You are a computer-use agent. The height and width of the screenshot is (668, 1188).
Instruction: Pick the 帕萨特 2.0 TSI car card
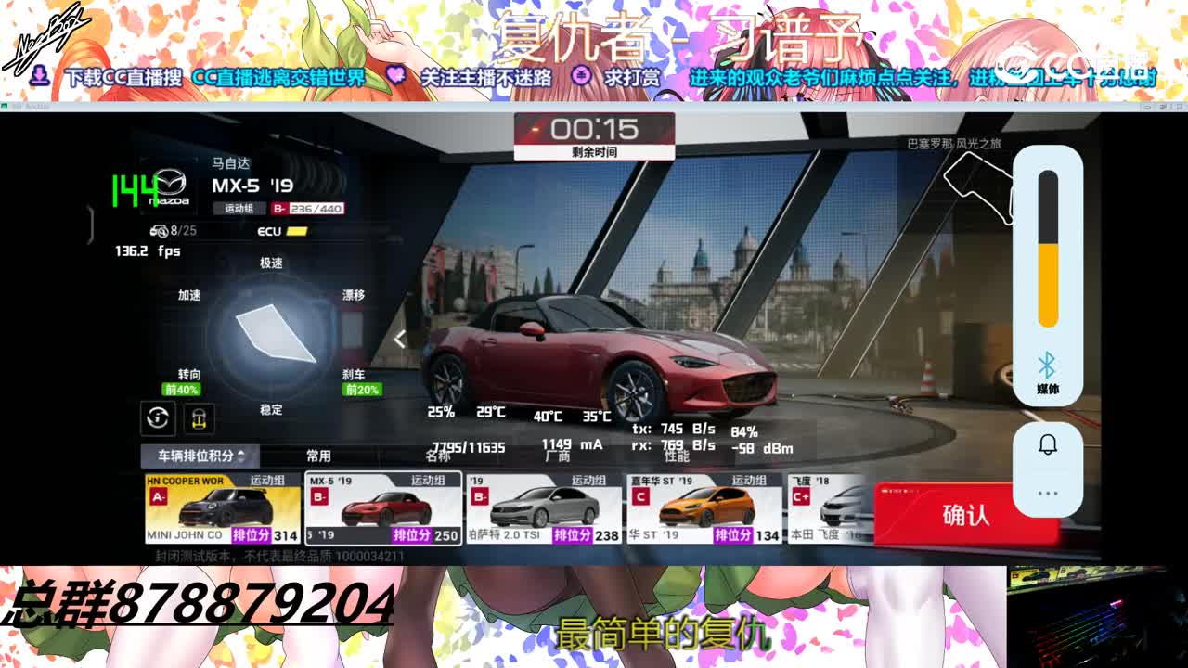544,508
